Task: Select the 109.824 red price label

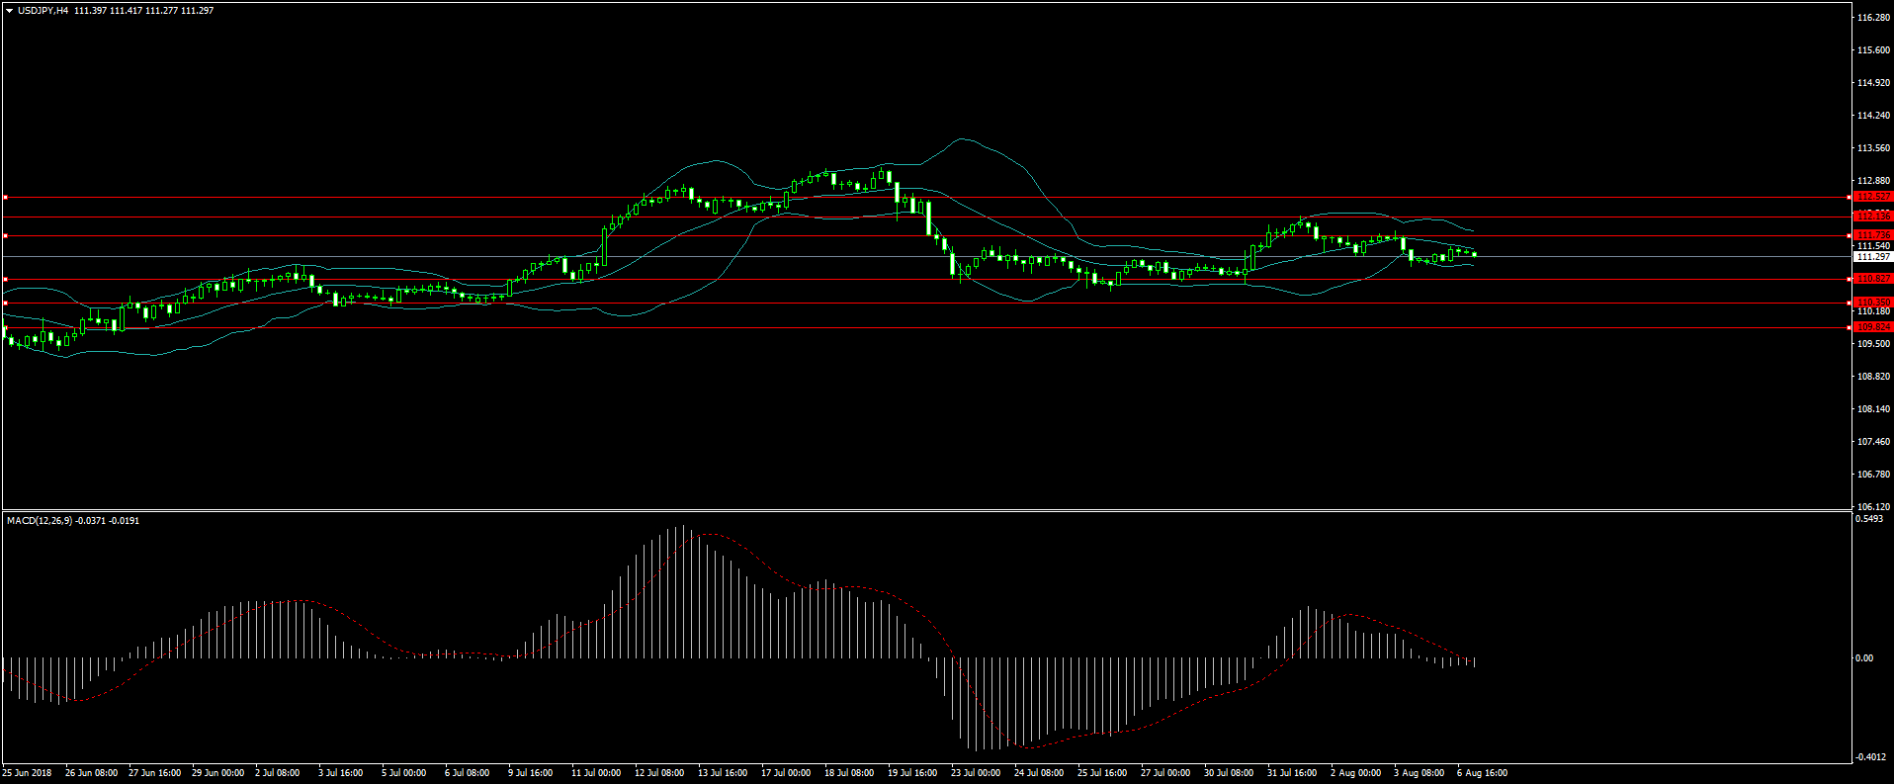Action: (1873, 327)
